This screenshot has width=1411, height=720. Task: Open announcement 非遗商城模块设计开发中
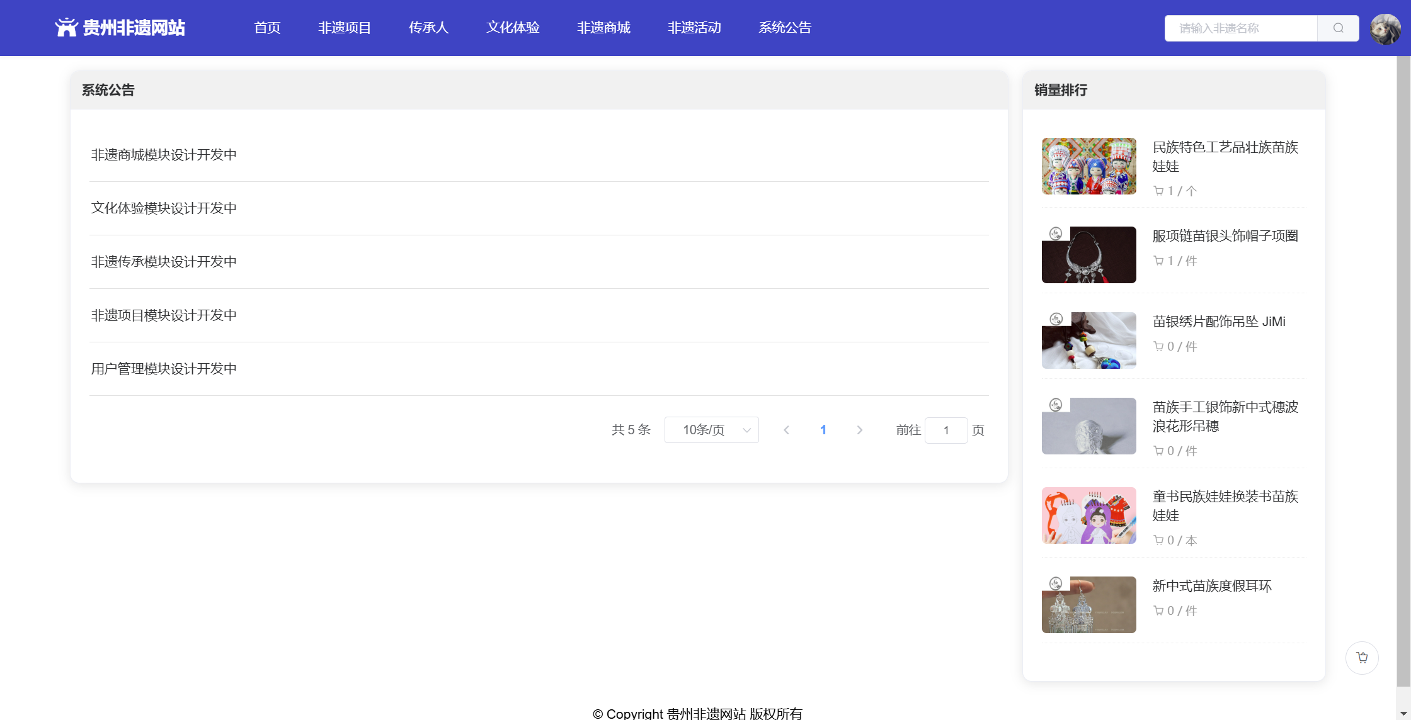[x=164, y=155]
